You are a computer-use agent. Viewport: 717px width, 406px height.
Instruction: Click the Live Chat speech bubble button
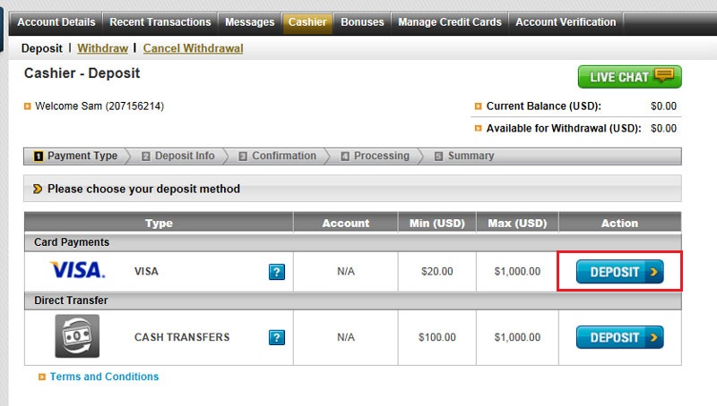(629, 77)
